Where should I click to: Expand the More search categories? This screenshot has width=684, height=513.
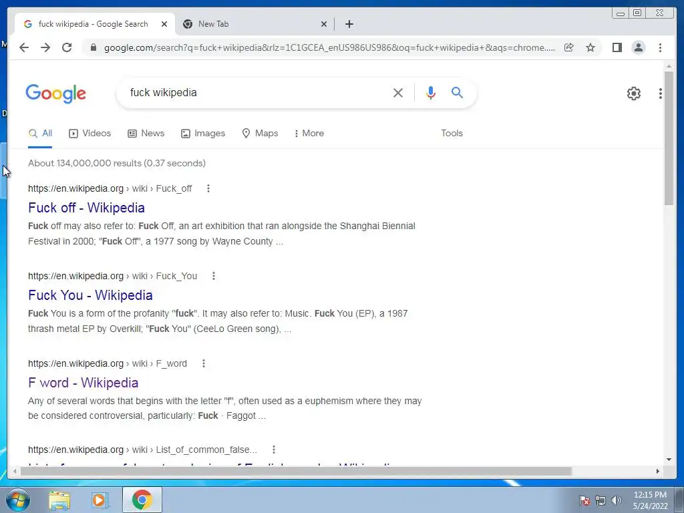coord(309,134)
